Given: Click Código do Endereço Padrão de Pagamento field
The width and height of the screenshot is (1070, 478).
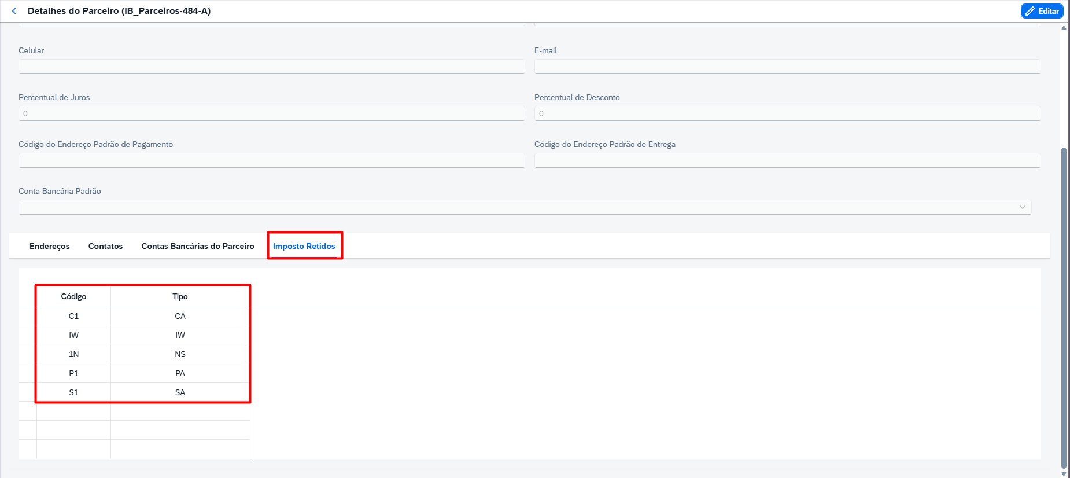Looking at the screenshot, I should coord(271,160).
